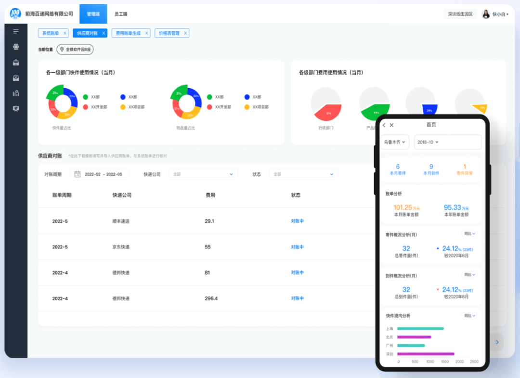Click the user avatar picture for 快小白
This screenshot has width=520, height=378.
point(486,14)
